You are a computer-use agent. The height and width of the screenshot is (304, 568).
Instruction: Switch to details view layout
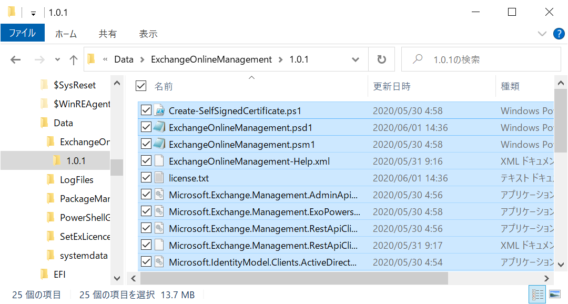537,294
